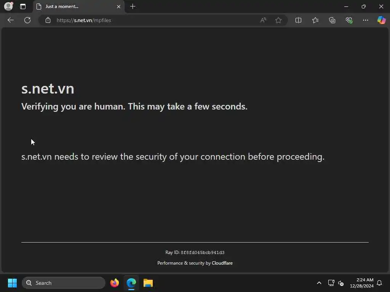Add page to favorites star icon
The image size is (390, 292).
coord(278,20)
